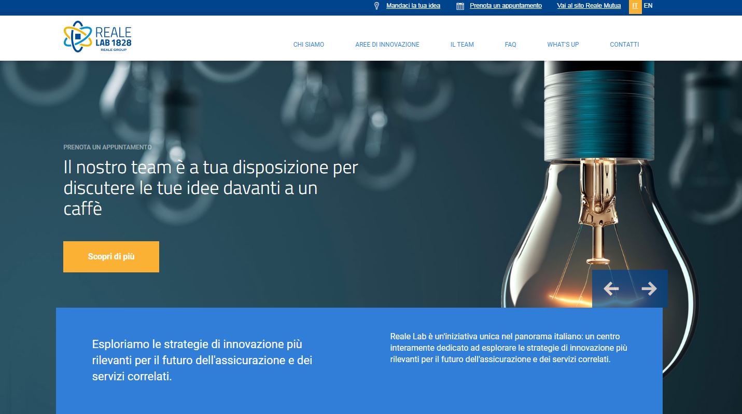Click the Scopri di più button

click(x=111, y=257)
